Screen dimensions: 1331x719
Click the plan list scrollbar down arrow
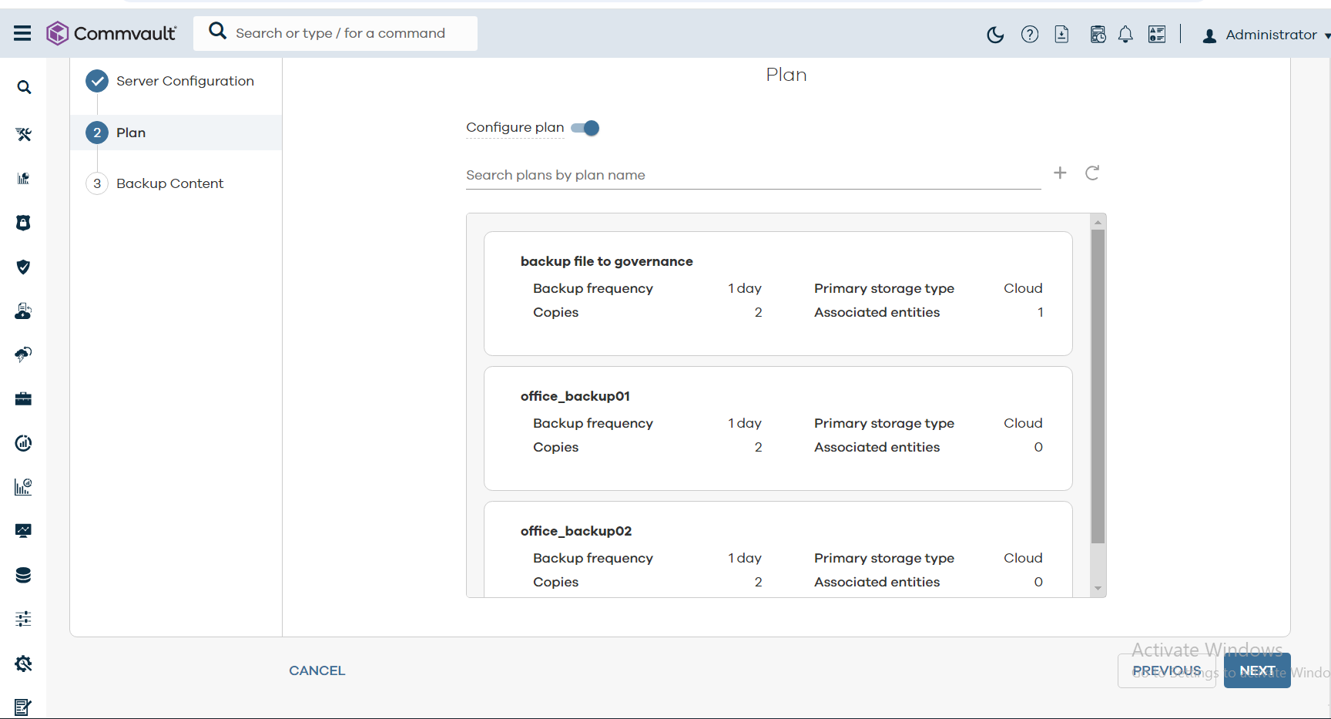pyautogui.click(x=1098, y=589)
